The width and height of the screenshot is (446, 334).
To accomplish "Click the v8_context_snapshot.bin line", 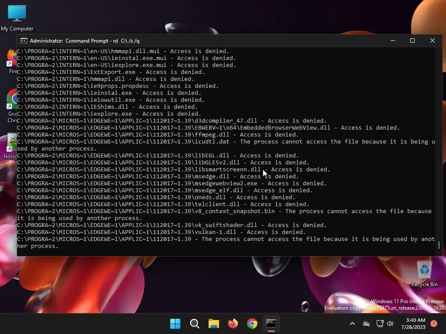I will pos(224,214).
